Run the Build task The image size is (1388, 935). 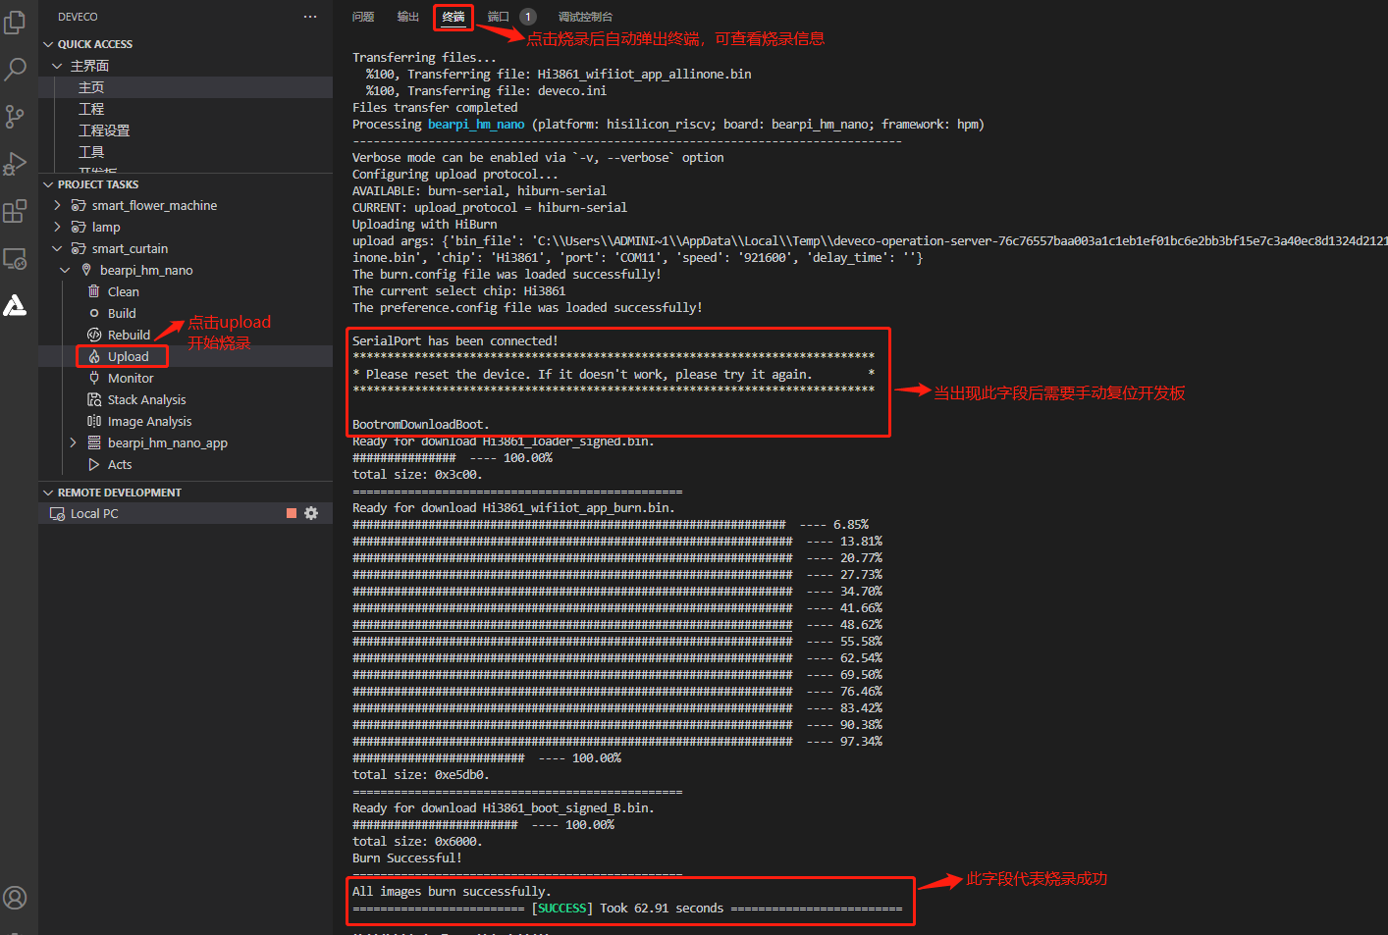[122, 313]
